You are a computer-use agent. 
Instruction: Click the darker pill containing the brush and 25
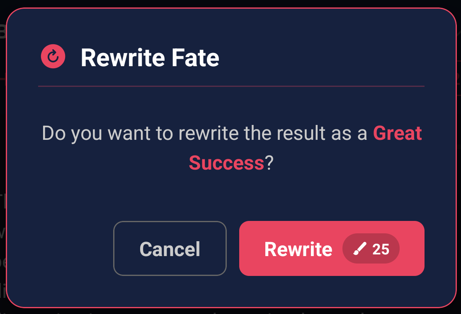pyautogui.click(x=371, y=249)
